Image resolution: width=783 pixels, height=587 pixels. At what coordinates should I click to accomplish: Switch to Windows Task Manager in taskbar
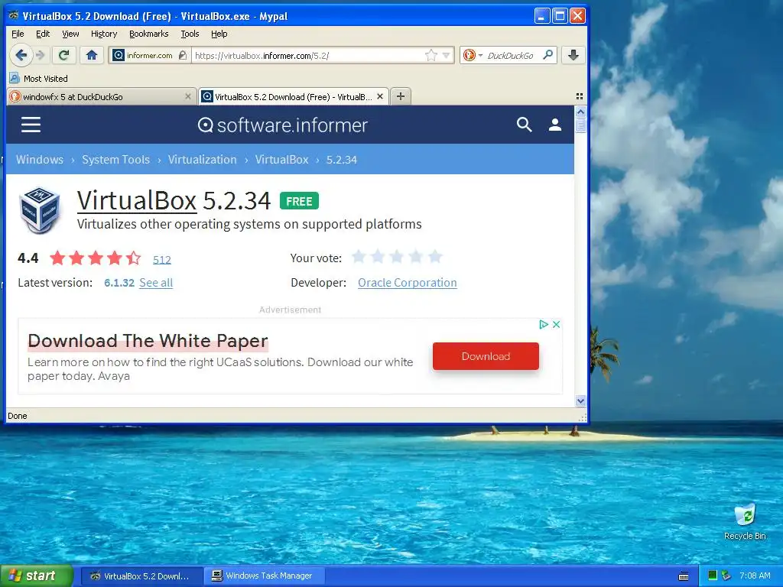click(x=265, y=576)
